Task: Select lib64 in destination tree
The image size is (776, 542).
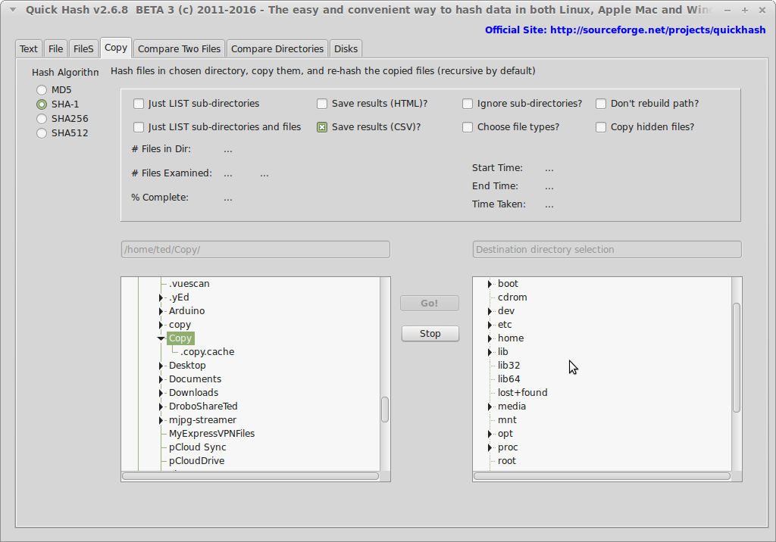Action: (508, 379)
